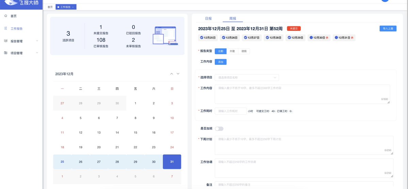This screenshot has width=408, height=189.
Task: Select December 25 on the calendar
Action: point(62,162)
